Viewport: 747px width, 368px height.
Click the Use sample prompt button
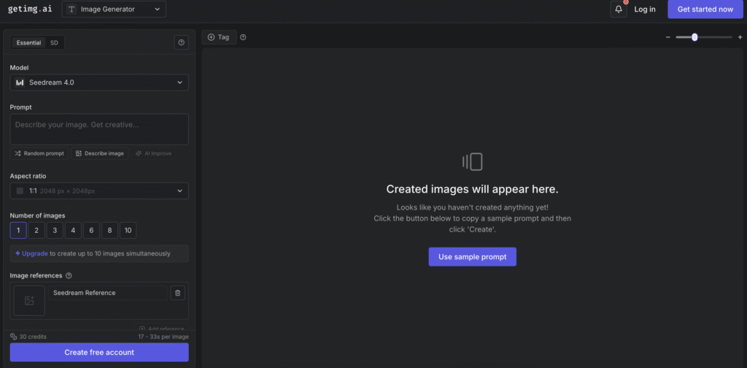point(472,256)
